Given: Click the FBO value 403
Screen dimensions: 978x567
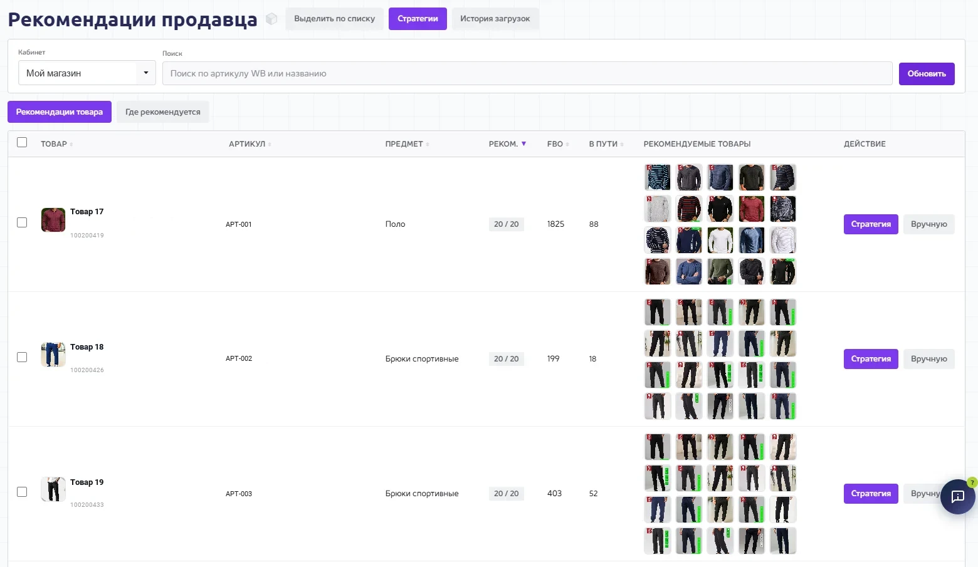Looking at the screenshot, I should tap(555, 494).
